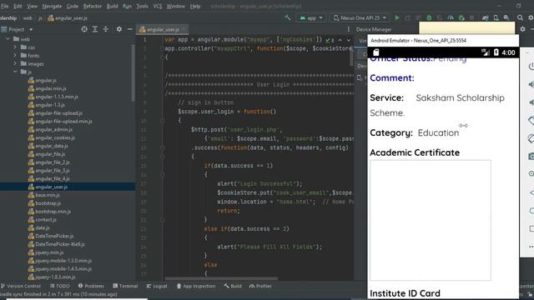This screenshot has width=534, height=300.
Task: Go to next highlighted problem arrow in editor
Action: pyautogui.click(x=349, y=40)
